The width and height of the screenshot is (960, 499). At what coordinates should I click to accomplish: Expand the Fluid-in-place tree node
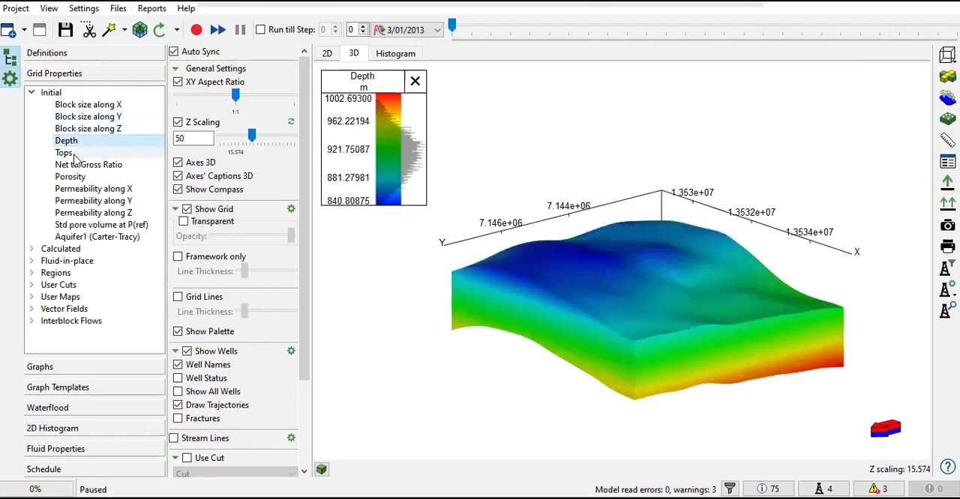31,261
